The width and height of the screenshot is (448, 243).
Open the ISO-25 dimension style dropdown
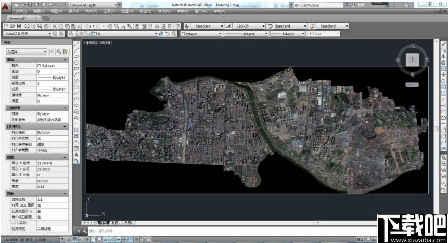pyautogui.click(x=245, y=26)
